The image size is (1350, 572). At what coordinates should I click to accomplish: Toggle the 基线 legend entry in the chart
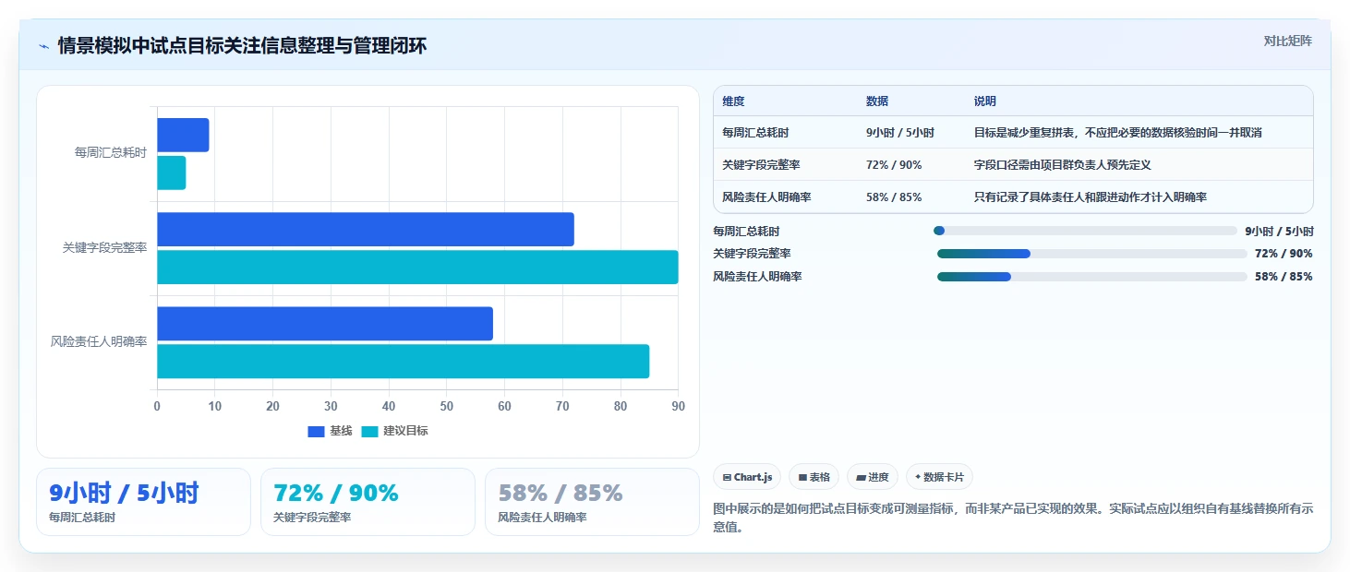[330, 431]
